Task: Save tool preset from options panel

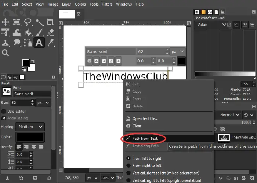Action: pos(7,178)
